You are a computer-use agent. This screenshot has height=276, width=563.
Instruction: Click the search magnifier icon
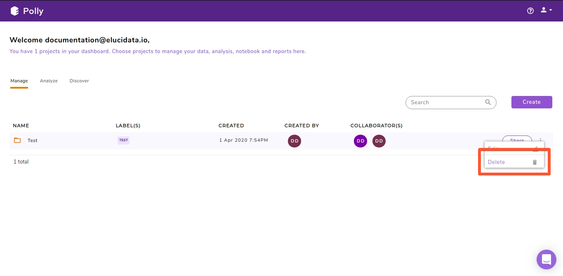click(488, 102)
